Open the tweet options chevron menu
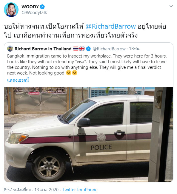177x194 pixels. [x=171, y=6]
